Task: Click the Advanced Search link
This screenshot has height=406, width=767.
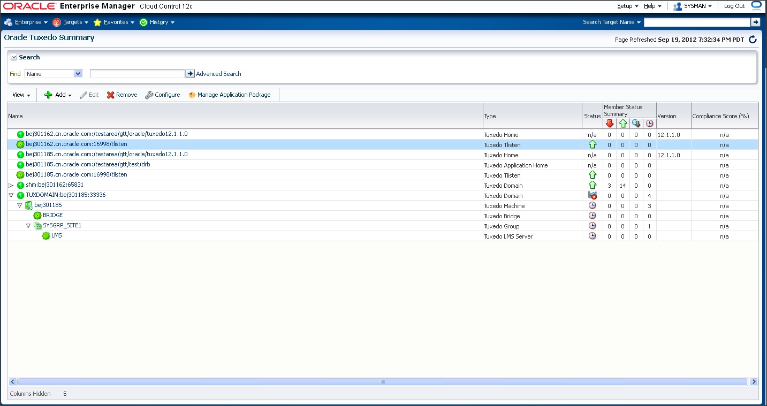Action: click(x=218, y=73)
